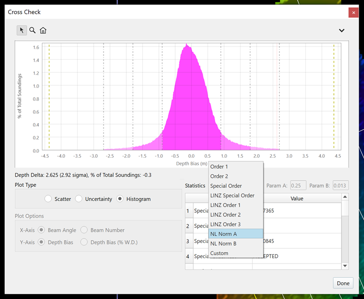Close the Cross Check dialog
Viewport: 364px width, 299px height.
click(353, 12)
